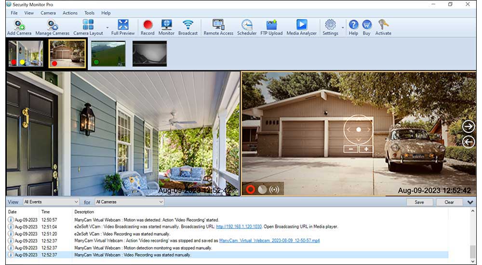482x265 pixels.
Task: Open the Scheduler
Action: 247,27
